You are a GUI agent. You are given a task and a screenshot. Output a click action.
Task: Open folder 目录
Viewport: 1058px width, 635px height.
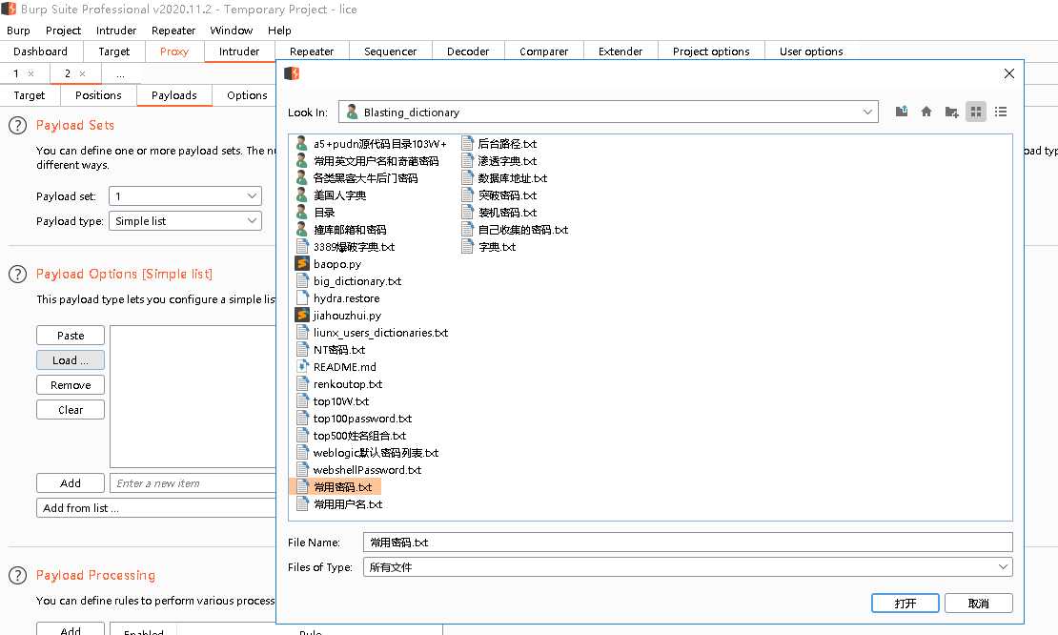[315, 213]
